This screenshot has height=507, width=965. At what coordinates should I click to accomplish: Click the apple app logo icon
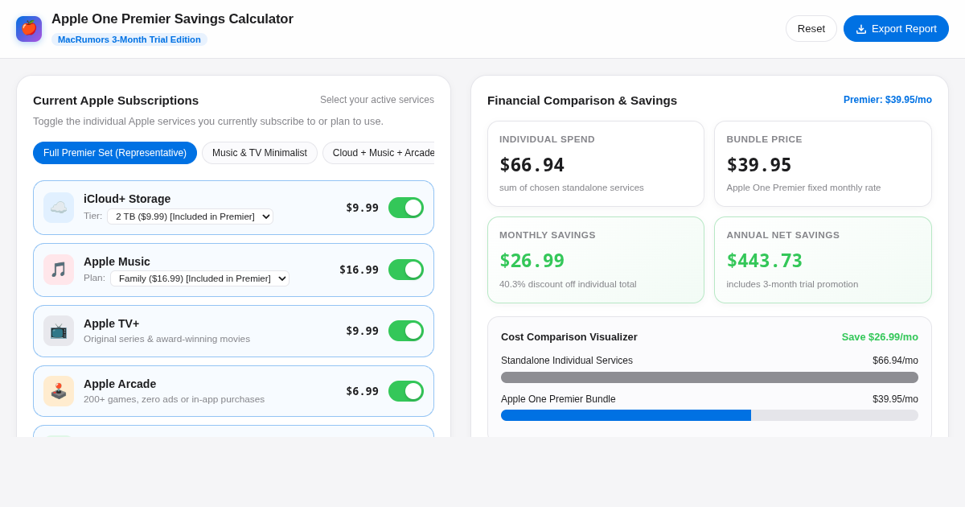[29, 29]
